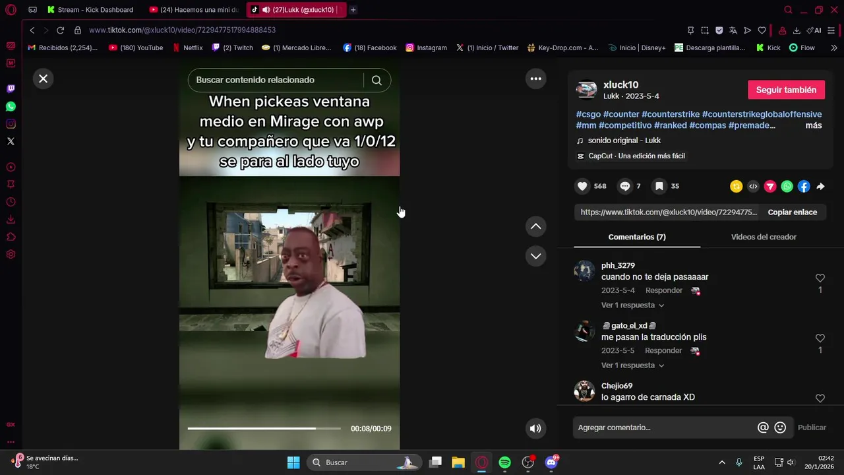Open the sonido original - Lukk sound link
This screenshot has width=844, height=475.
click(x=624, y=141)
